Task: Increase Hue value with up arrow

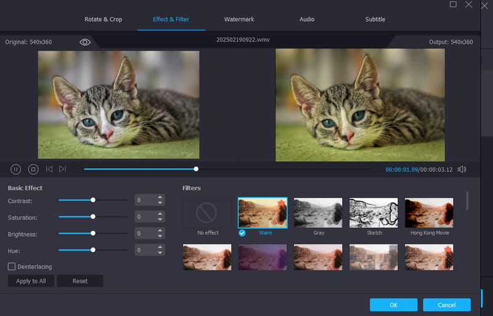Action: pyautogui.click(x=160, y=247)
